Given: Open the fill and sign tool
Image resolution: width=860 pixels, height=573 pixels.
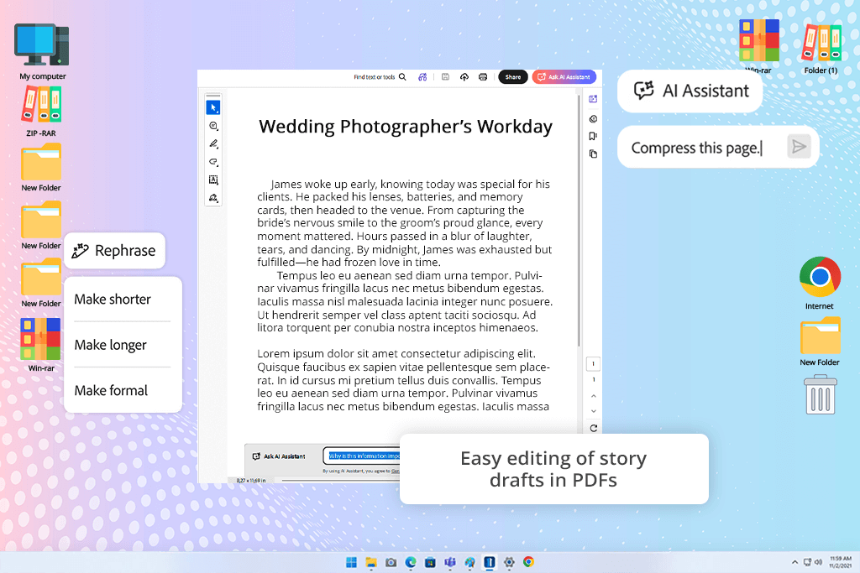Looking at the screenshot, I should (x=213, y=198).
